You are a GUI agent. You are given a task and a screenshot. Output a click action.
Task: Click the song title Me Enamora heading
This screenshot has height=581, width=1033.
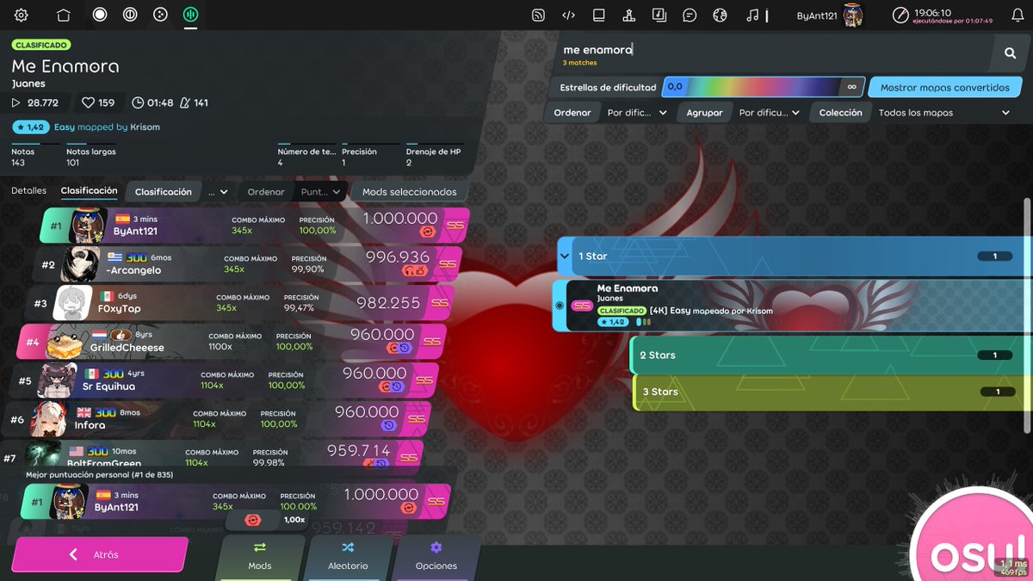pos(65,66)
